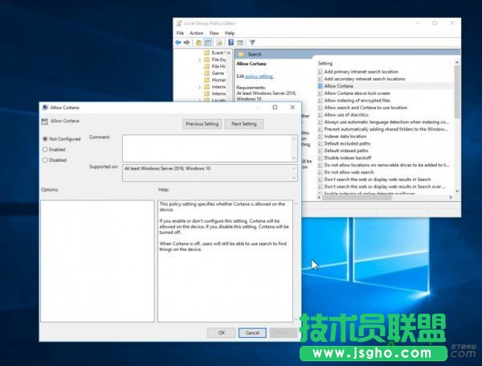
Task: Click the Supported on text box
Action: [x=210, y=173]
